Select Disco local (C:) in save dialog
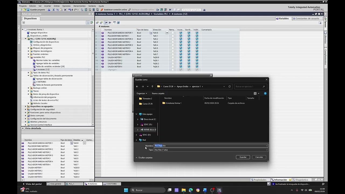Viewport: 345px width, 194px height. [148, 119]
